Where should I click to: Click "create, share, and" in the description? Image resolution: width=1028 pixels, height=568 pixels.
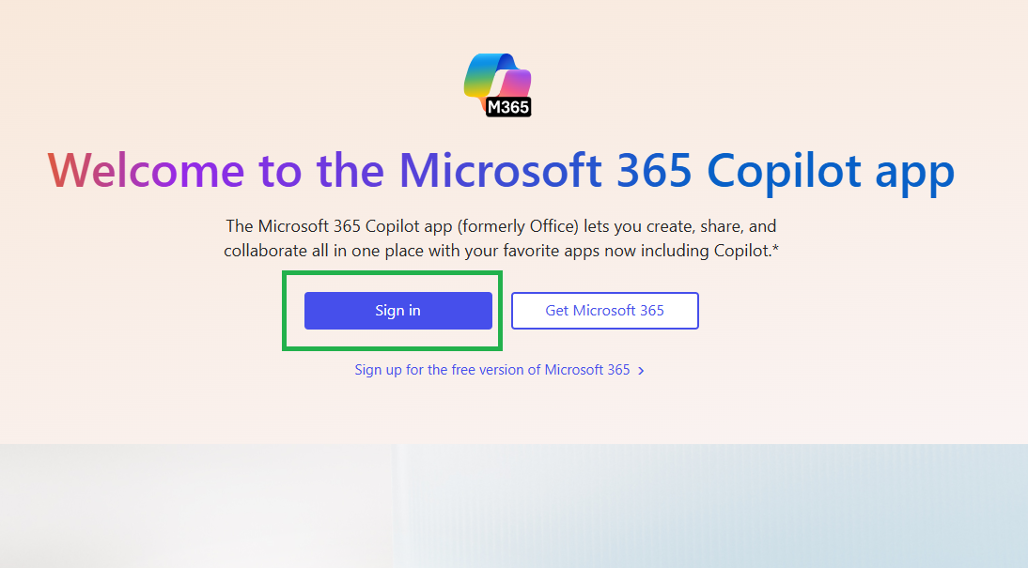click(x=711, y=226)
